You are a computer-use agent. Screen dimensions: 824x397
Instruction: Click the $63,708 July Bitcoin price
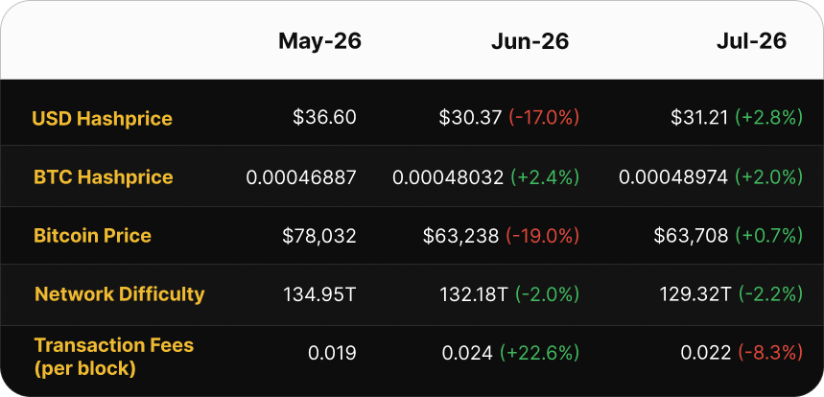pos(691,236)
